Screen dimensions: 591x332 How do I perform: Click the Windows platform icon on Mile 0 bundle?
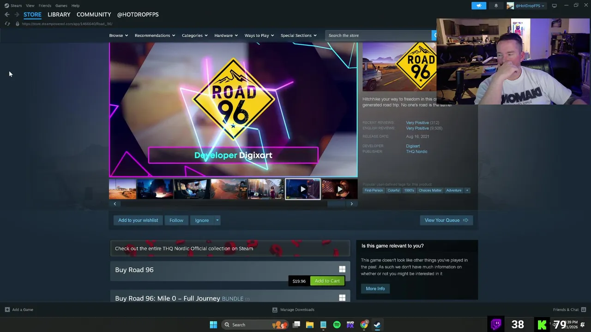[x=342, y=298]
